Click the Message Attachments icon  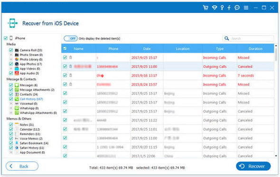[x=17, y=90]
